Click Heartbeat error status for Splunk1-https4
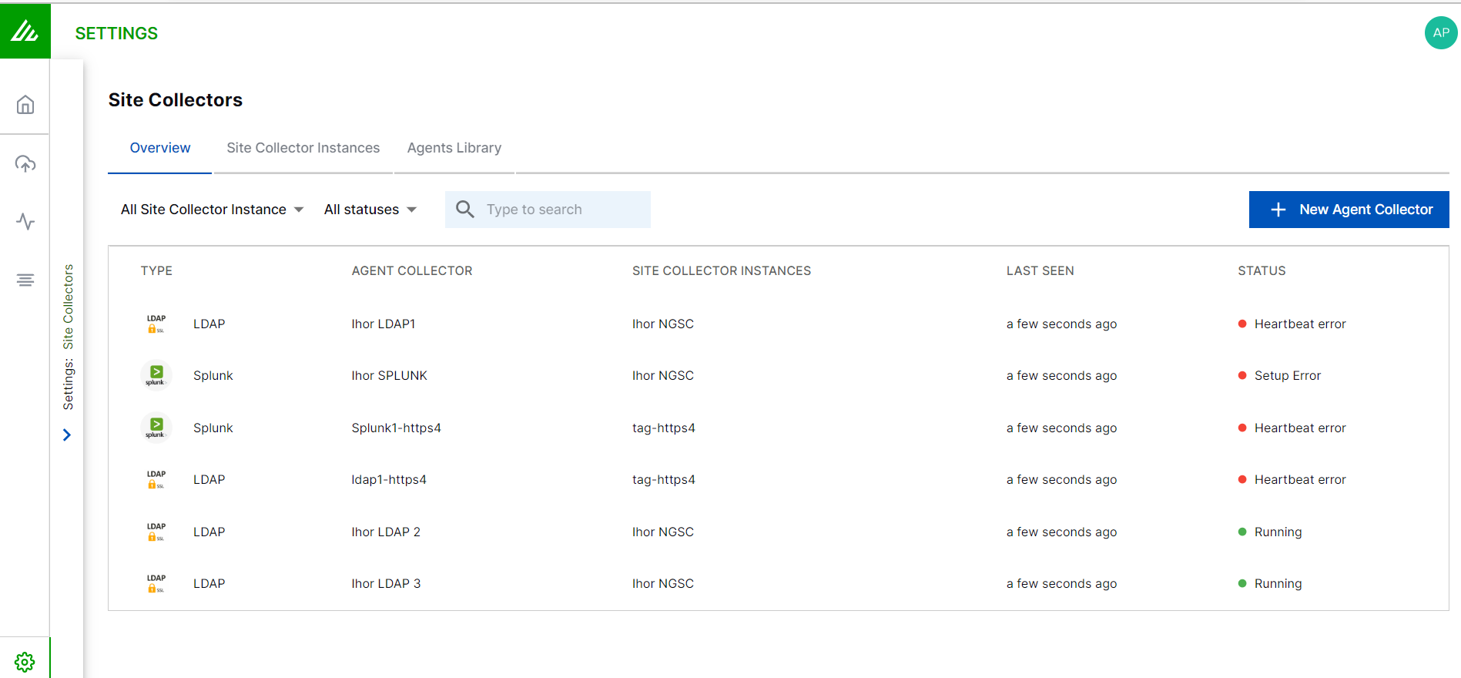This screenshot has height=678, width=1461. click(x=1300, y=428)
